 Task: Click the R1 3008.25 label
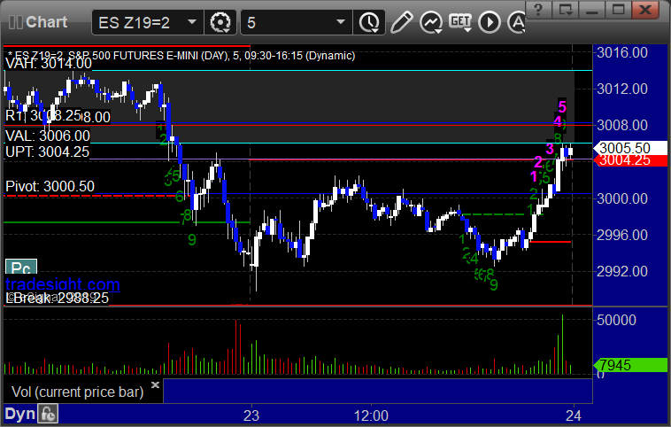(x=43, y=116)
